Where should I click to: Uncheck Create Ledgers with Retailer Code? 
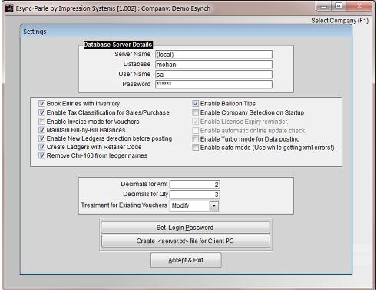(x=41, y=147)
